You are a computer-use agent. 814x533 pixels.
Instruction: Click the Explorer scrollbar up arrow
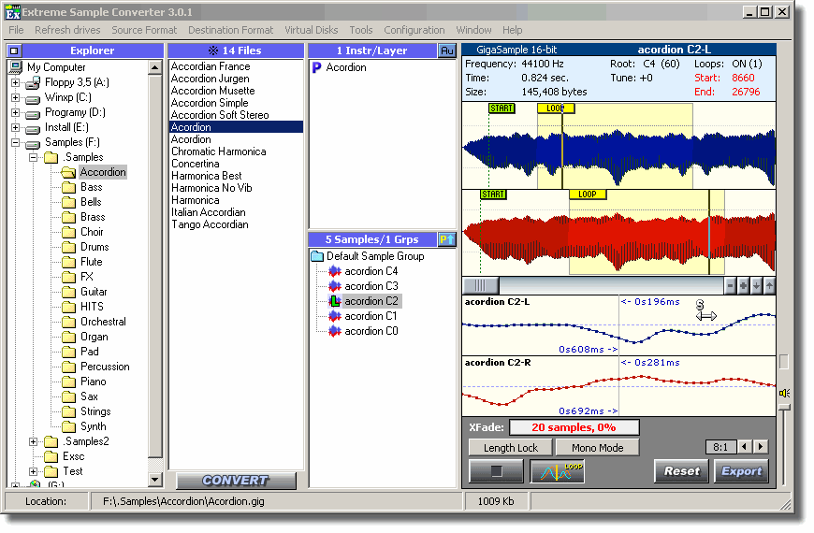pyautogui.click(x=154, y=67)
